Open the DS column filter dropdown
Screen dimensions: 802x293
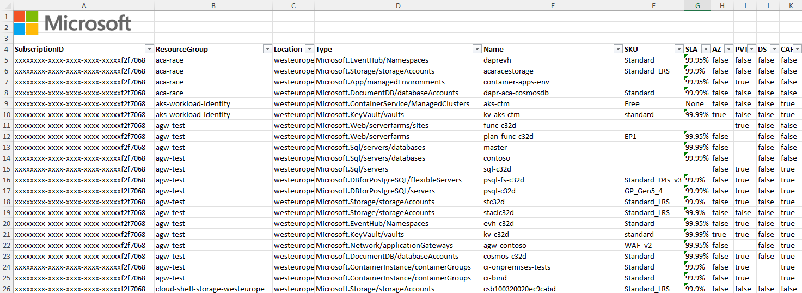[x=774, y=49]
